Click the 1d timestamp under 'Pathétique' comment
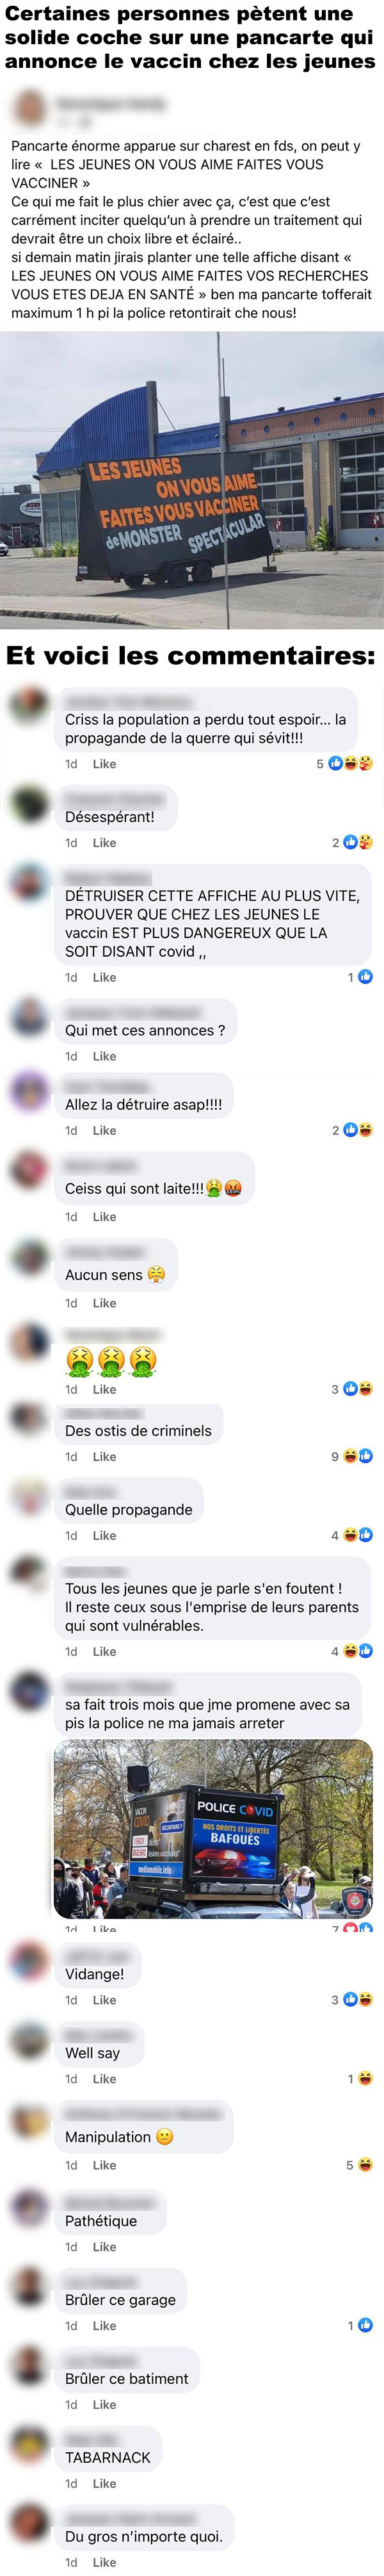Screen dimensions: 384x2576 tap(71, 2247)
